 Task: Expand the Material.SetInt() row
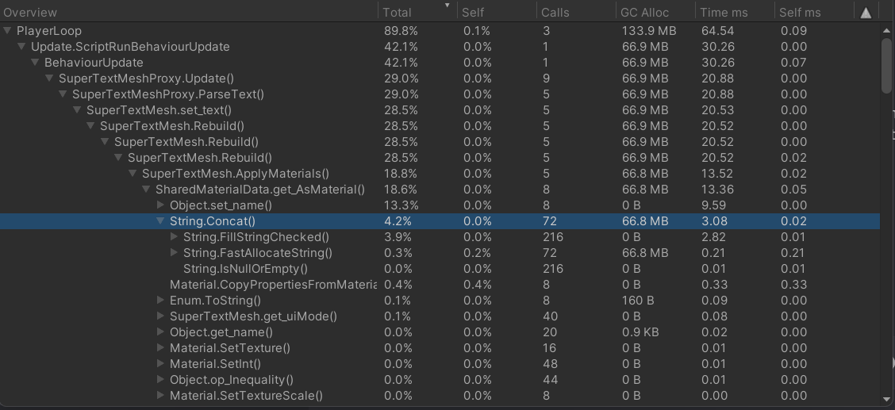(x=160, y=364)
